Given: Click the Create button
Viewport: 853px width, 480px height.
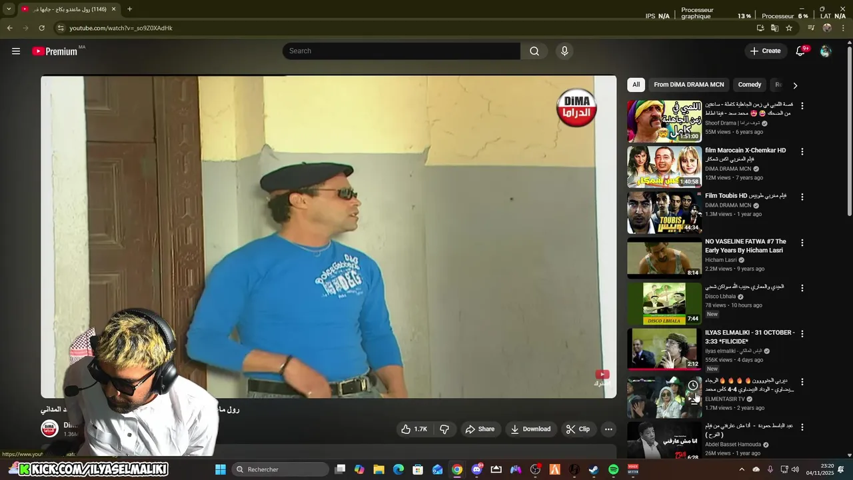Looking at the screenshot, I should tap(765, 51).
